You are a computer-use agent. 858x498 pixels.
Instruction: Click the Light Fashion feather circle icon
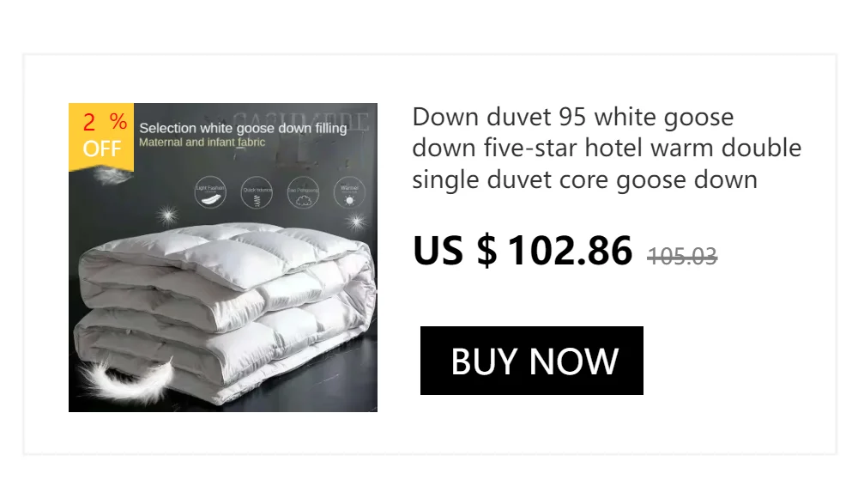(x=210, y=192)
